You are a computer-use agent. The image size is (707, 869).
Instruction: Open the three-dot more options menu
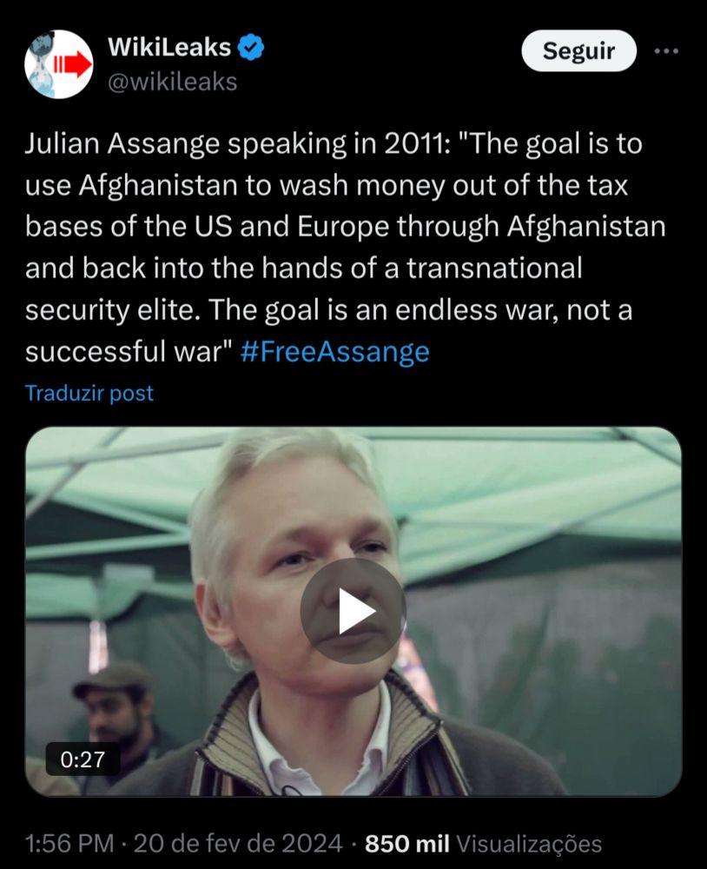pyautogui.click(x=666, y=51)
